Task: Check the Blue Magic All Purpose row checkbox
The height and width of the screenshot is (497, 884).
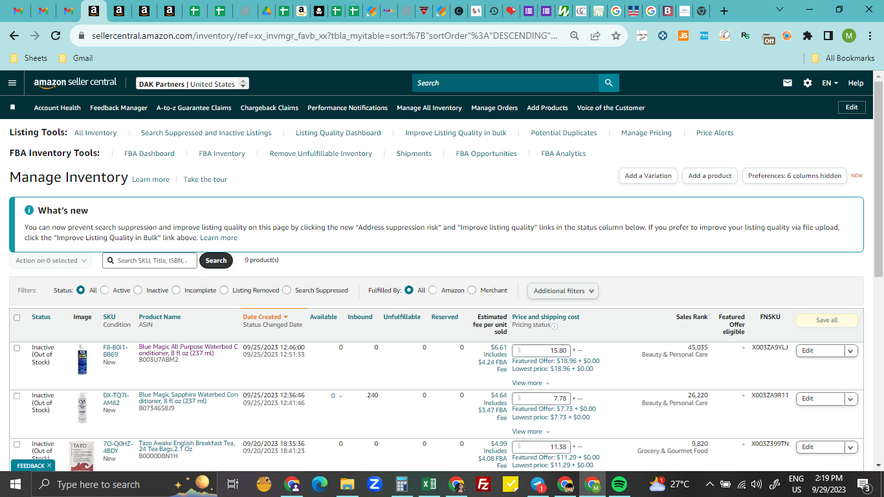Action: point(17,348)
